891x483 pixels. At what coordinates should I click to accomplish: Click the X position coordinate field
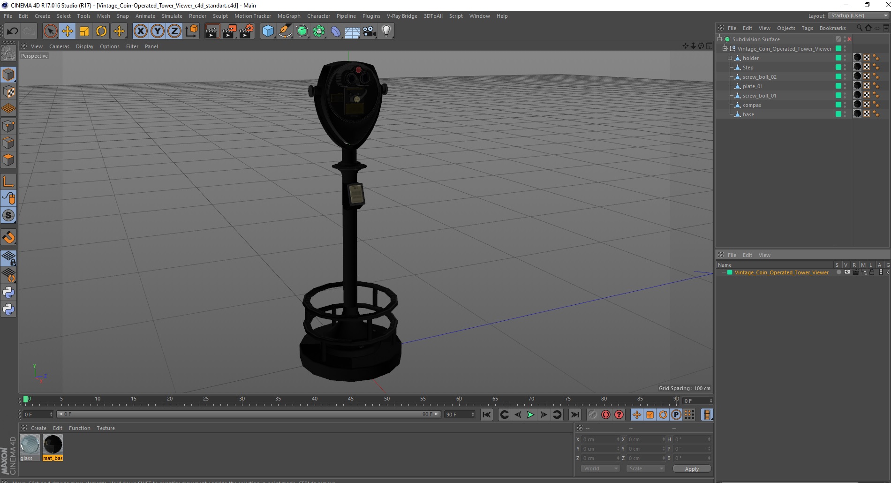[600, 439]
